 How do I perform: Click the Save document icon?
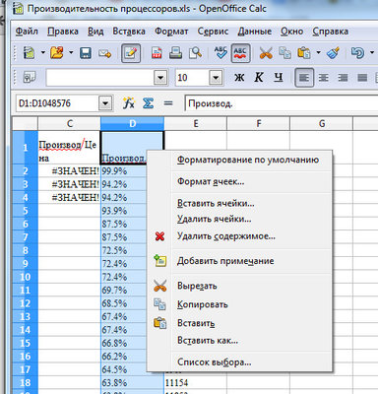point(86,53)
